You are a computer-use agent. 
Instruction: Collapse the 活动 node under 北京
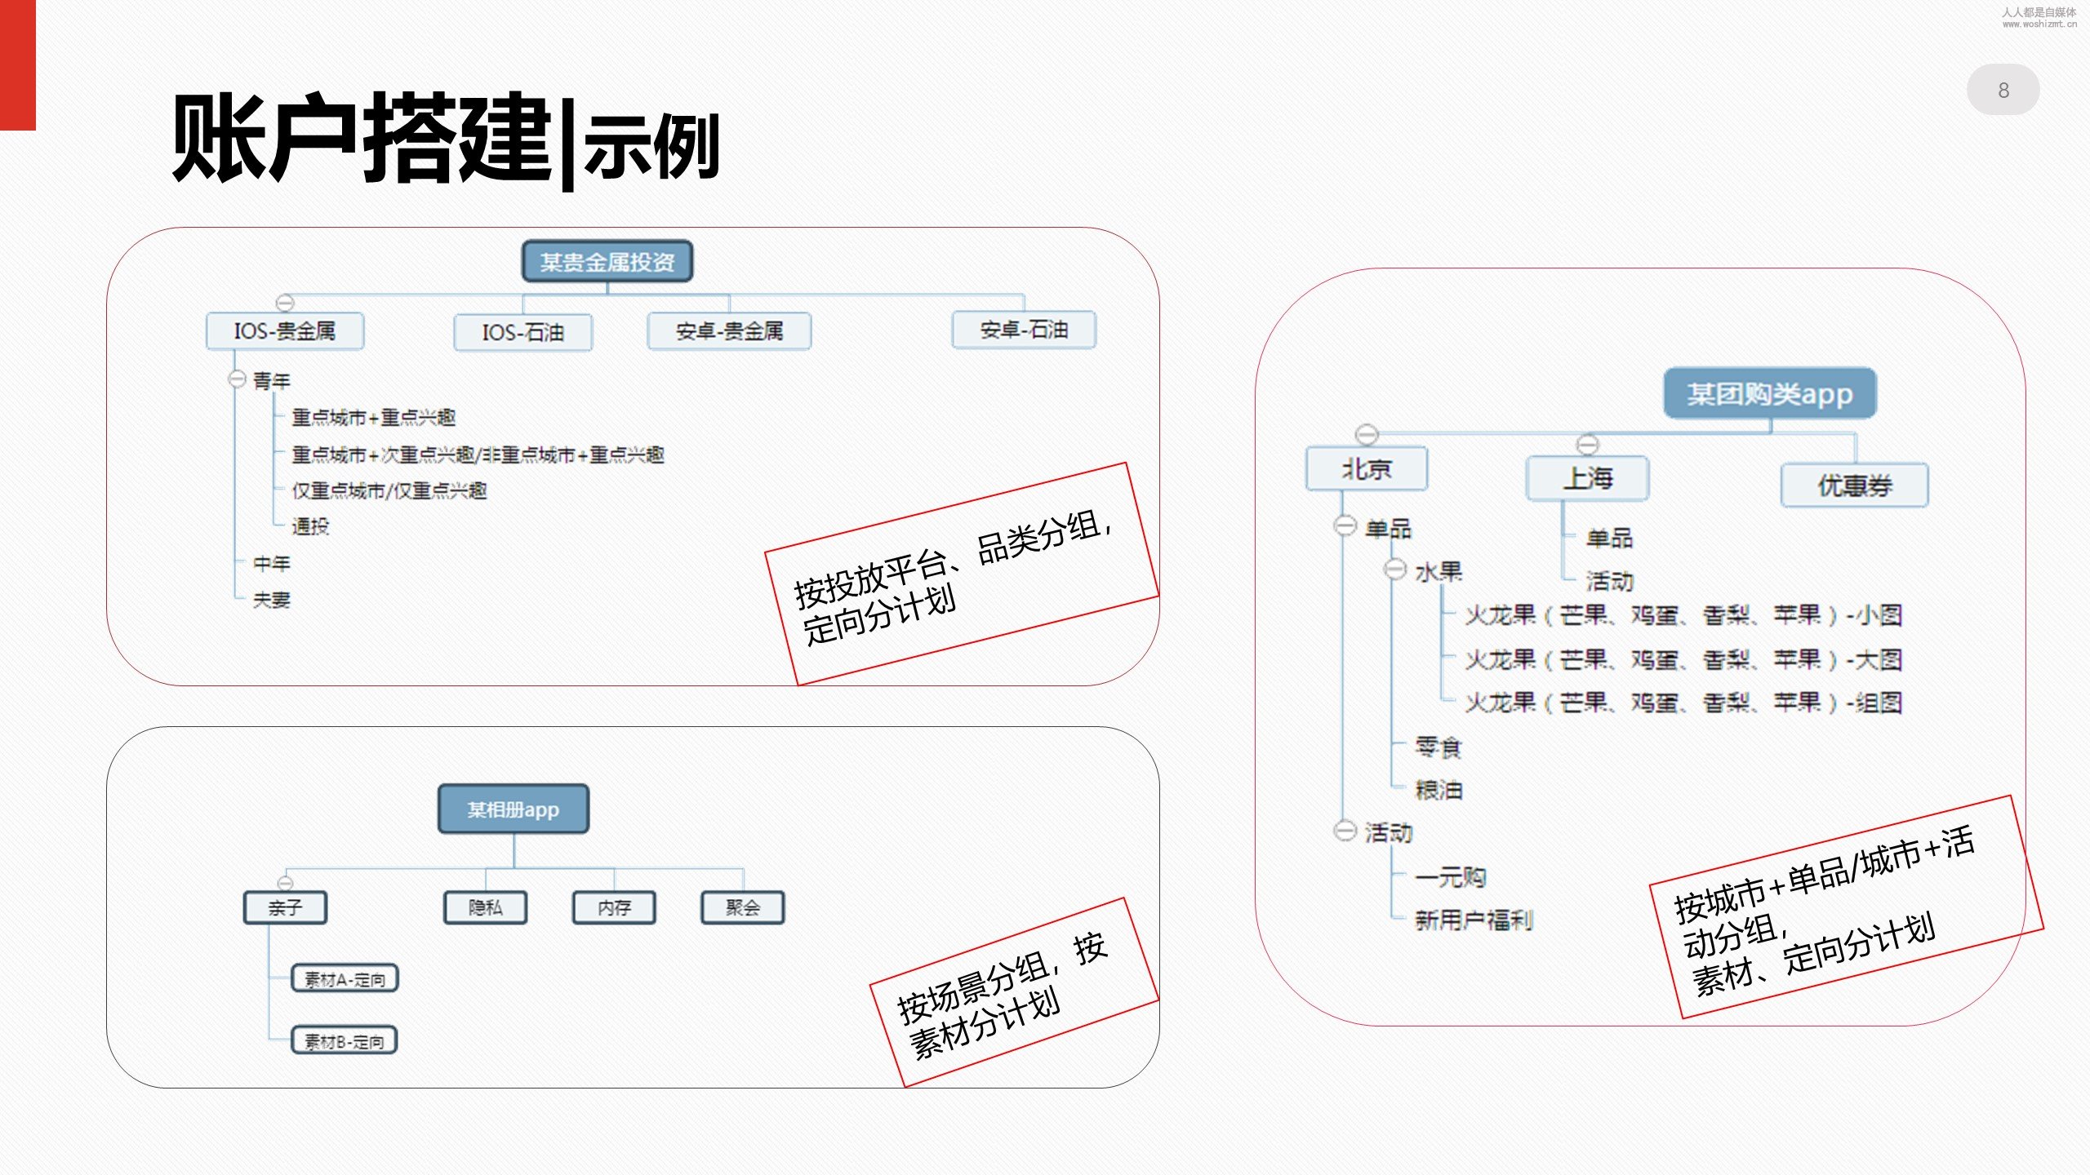(1345, 831)
